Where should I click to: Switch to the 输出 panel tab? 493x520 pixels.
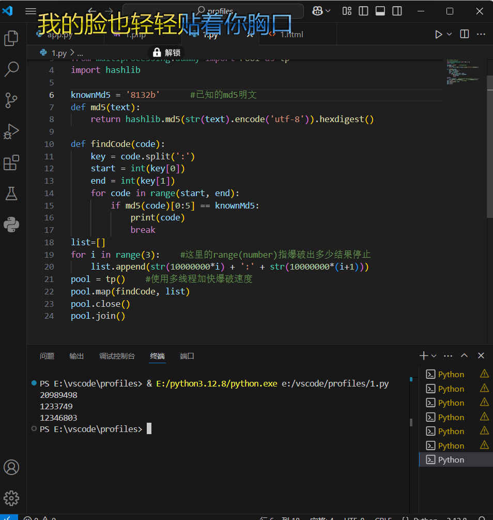pyautogui.click(x=76, y=356)
